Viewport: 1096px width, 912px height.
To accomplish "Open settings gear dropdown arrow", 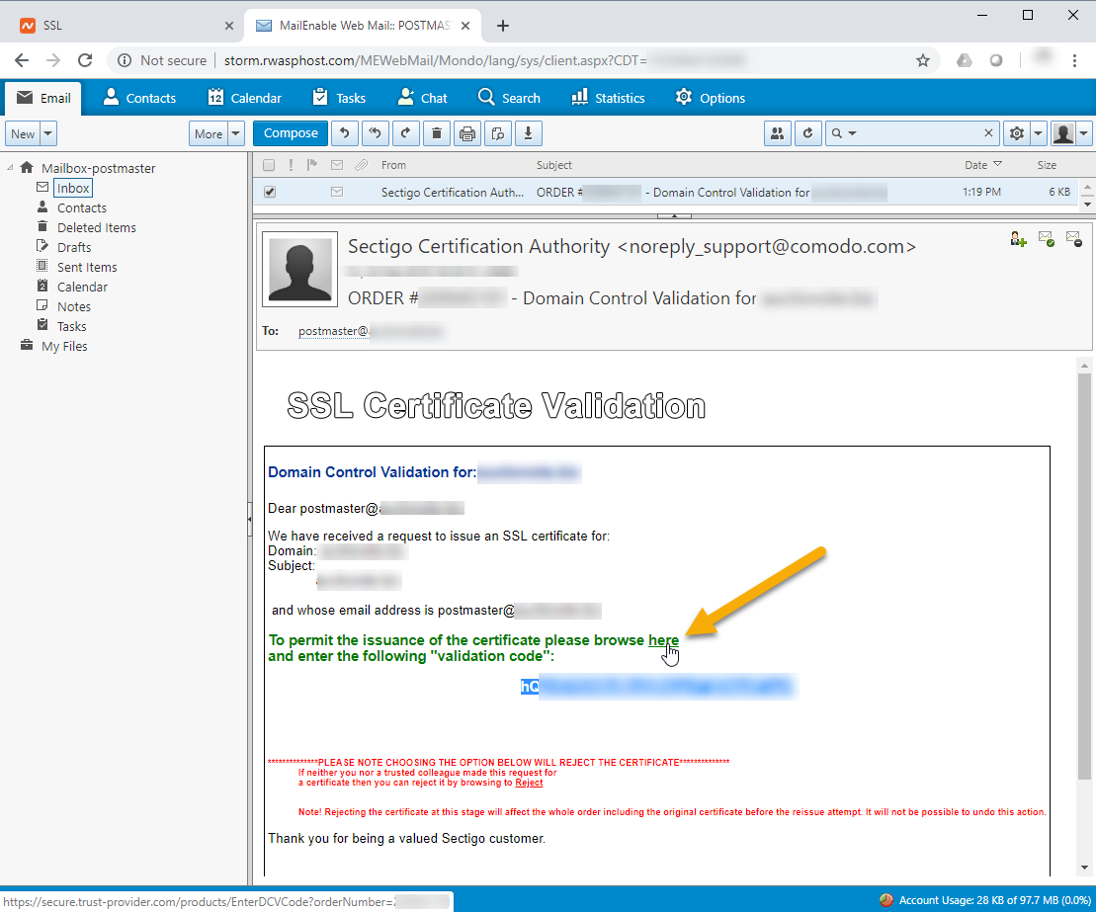I will pos(1038,133).
